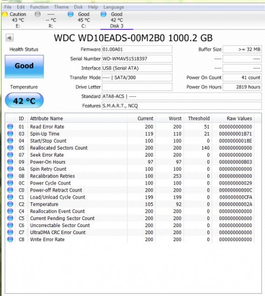Click the Reallocated Sectors Count status orb
Viewport: 265px width, 296px height.
(x=10, y=147)
